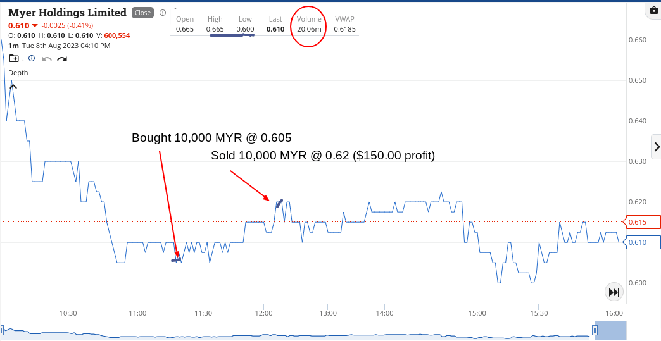Click the 13:00 time axis label
Viewport: 661px width, 341px height.
[328, 313]
